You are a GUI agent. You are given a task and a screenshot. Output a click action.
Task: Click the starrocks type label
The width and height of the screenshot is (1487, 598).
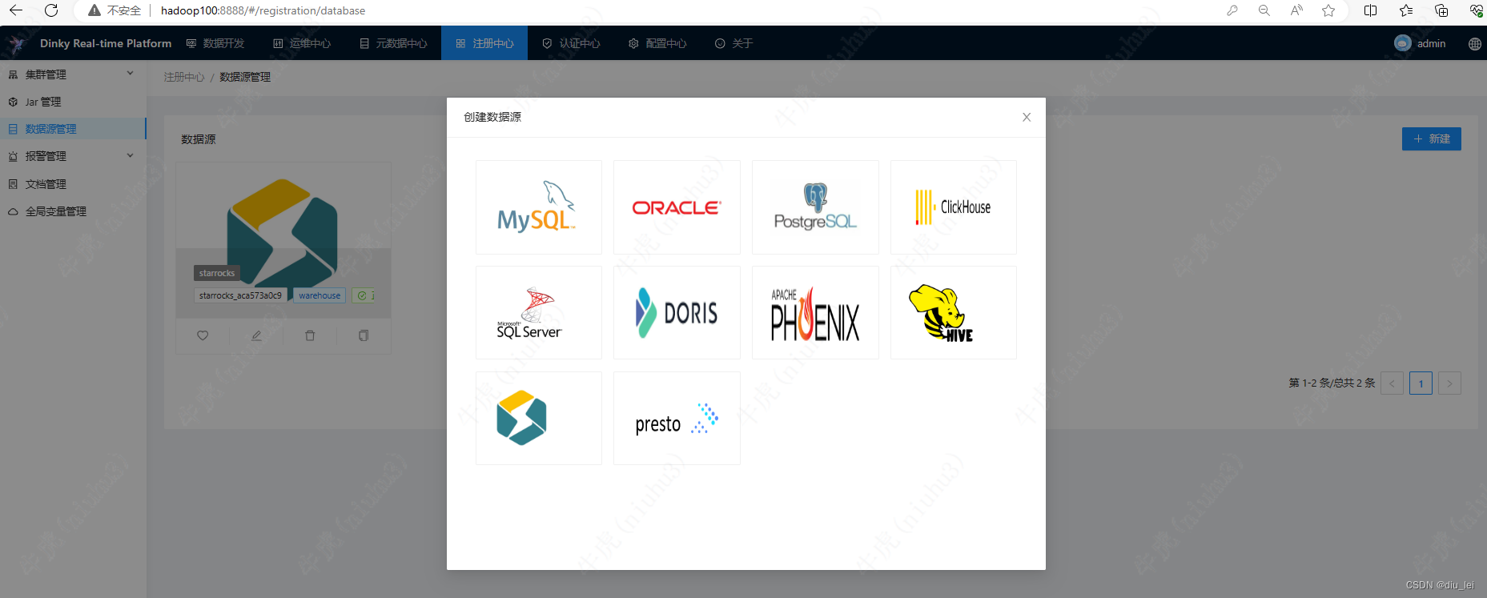(217, 273)
